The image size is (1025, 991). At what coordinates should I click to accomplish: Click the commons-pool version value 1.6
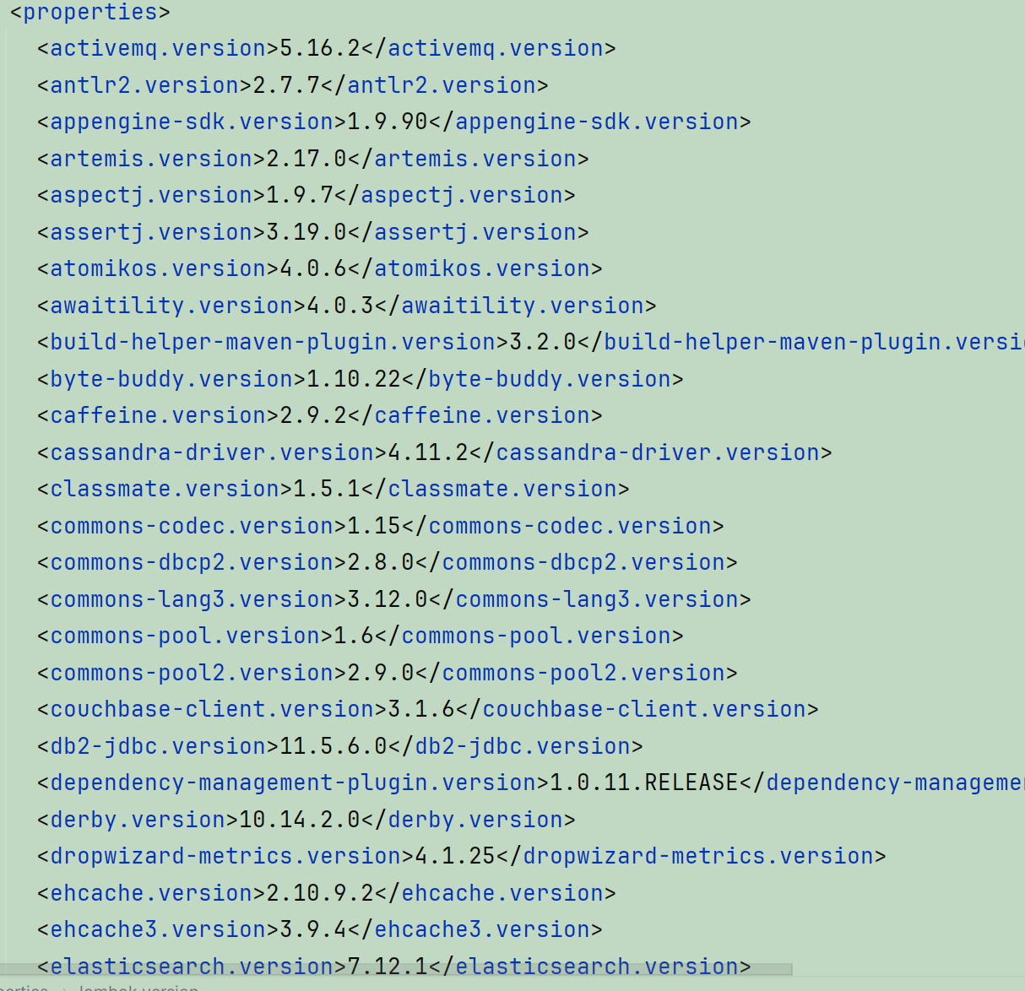click(x=354, y=636)
